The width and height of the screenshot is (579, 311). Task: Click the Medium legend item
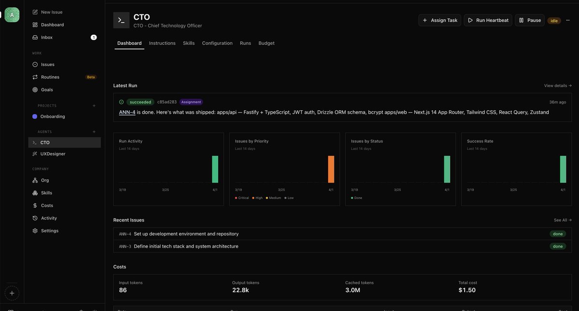(274, 198)
